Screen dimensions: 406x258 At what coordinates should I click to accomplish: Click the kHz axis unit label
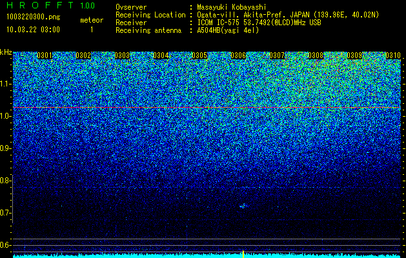6,52
